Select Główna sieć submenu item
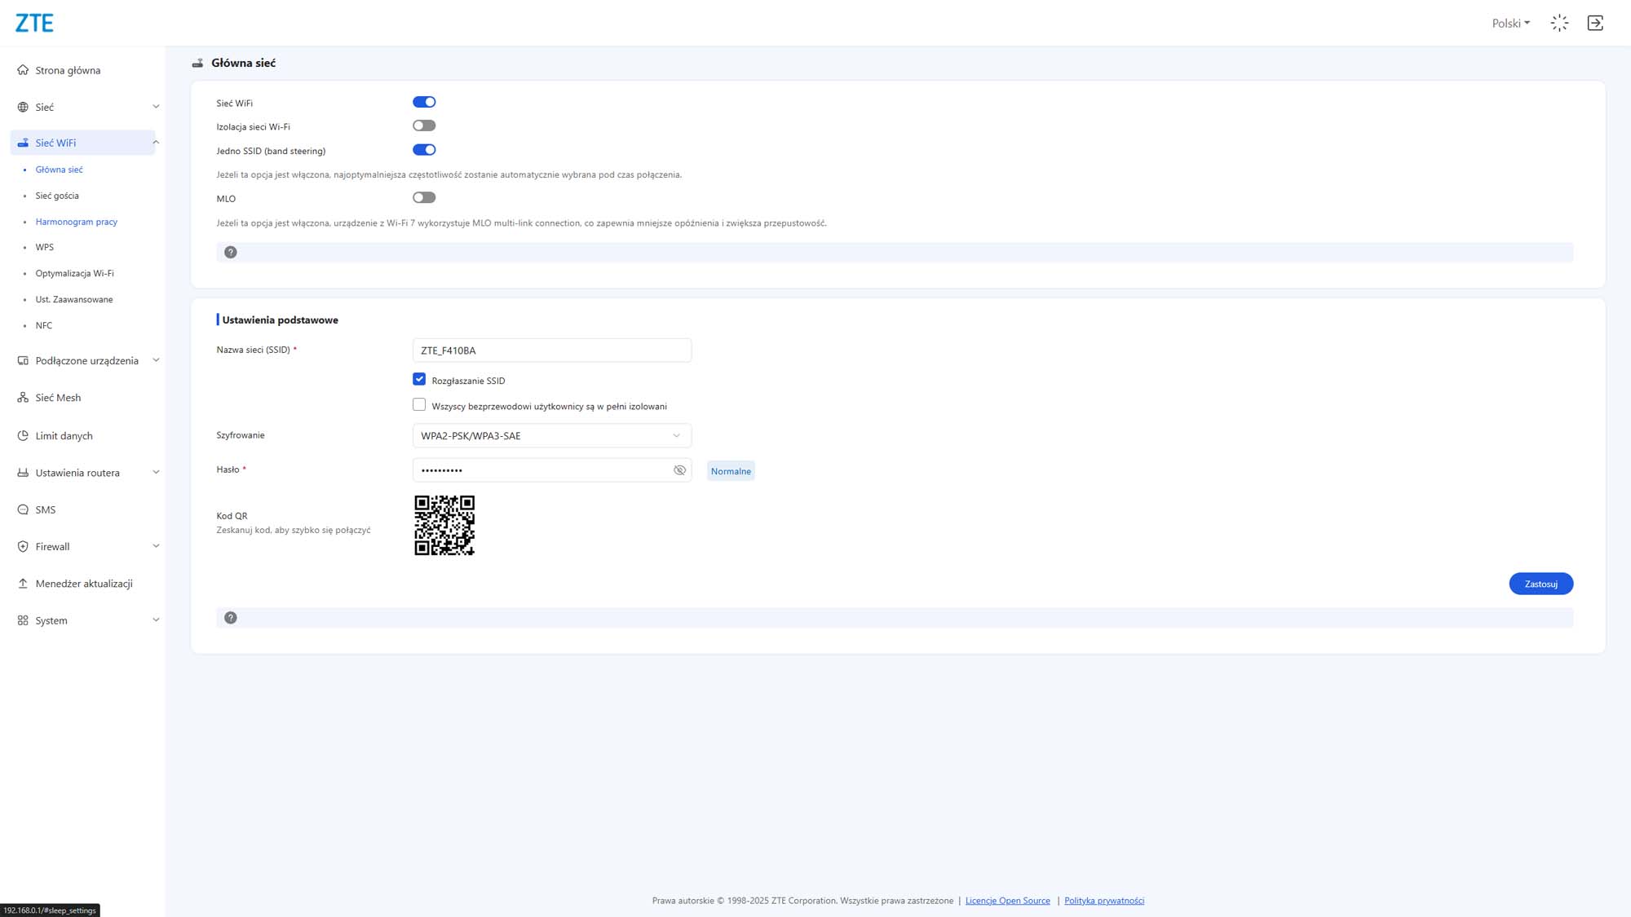This screenshot has width=1631, height=917. click(59, 170)
